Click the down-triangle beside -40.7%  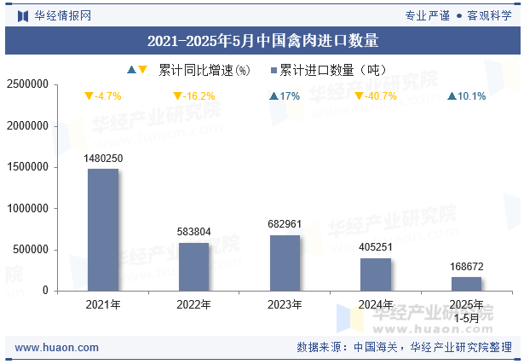359,96
